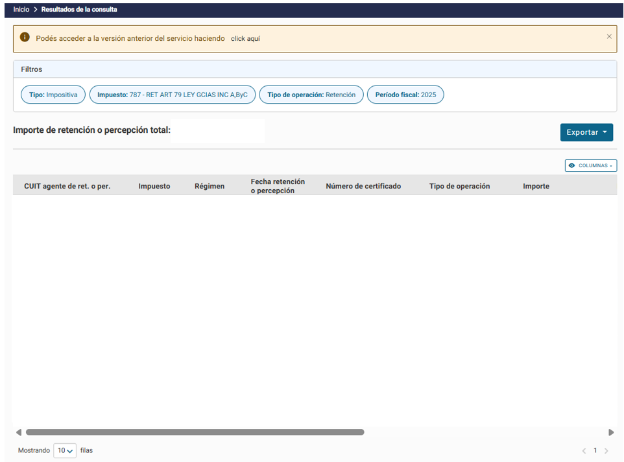Viewport: 624px width, 462px height.
Task: Sort by Importe column header
Action: pyautogui.click(x=536, y=186)
